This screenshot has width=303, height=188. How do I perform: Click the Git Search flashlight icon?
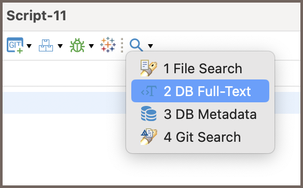(148, 137)
